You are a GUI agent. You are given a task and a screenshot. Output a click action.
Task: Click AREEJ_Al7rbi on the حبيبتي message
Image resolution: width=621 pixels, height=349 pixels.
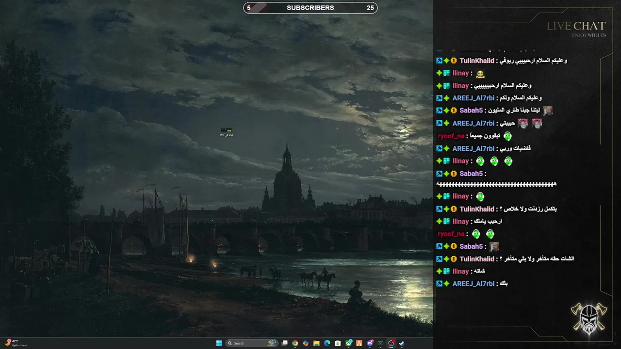click(x=473, y=123)
